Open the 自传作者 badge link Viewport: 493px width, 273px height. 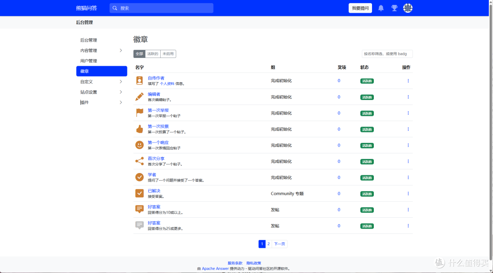click(x=156, y=78)
